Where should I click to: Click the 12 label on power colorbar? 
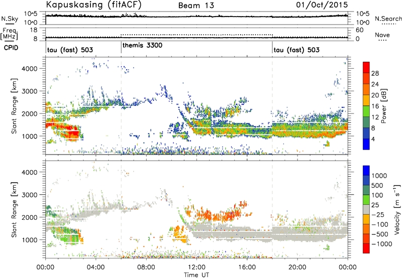click(x=375, y=117)
